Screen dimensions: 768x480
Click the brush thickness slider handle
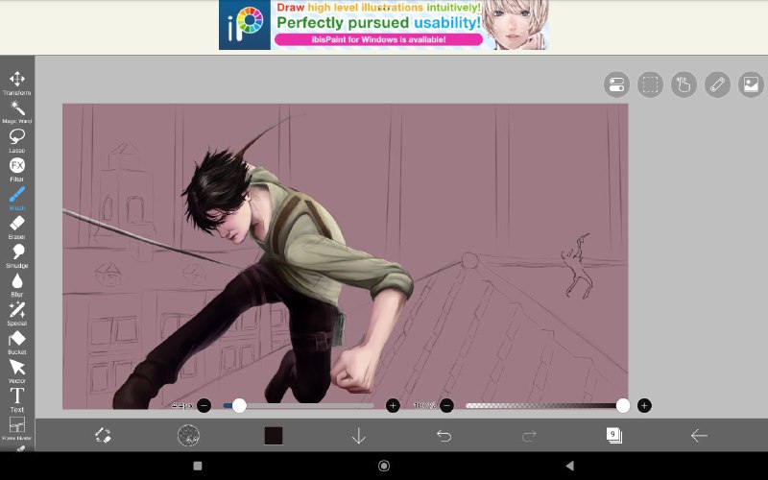(x=239, y=405)
